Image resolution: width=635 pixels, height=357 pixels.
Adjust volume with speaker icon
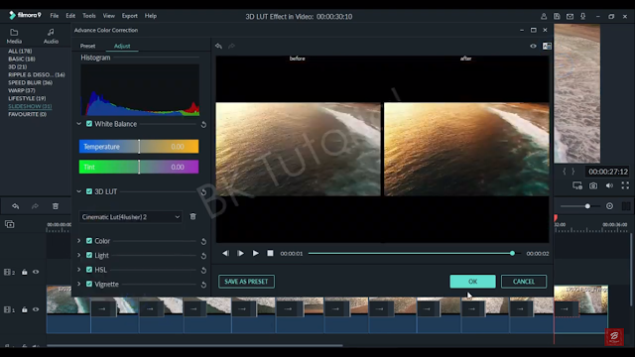tap(609, 185)
